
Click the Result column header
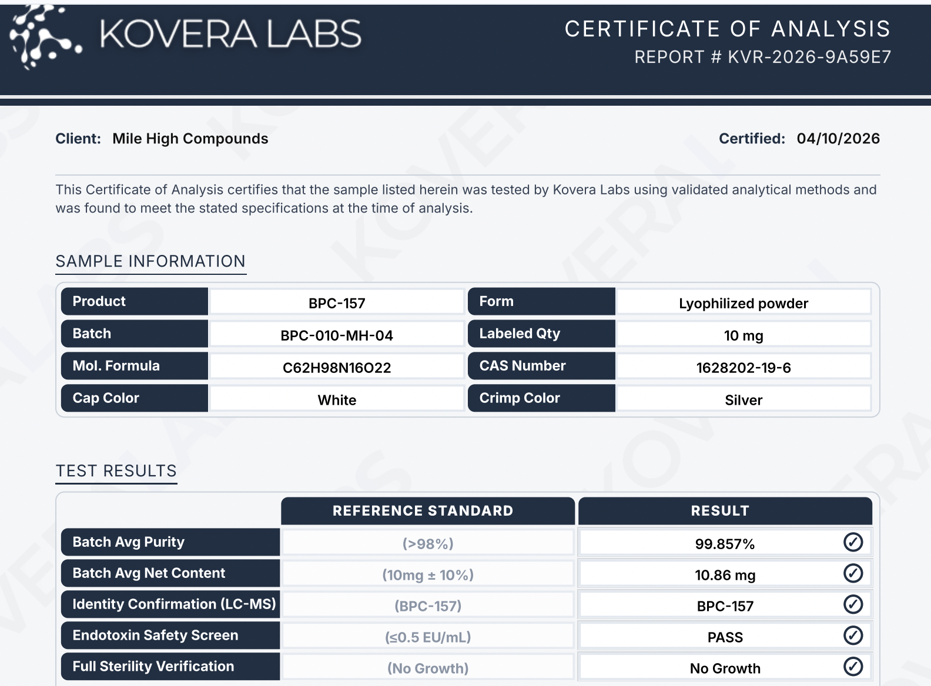(x=725, y=511)
